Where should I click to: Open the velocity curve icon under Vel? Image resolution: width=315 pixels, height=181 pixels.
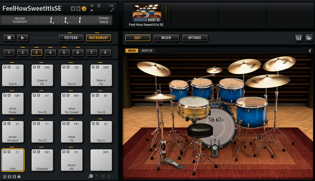pos(112,10)
